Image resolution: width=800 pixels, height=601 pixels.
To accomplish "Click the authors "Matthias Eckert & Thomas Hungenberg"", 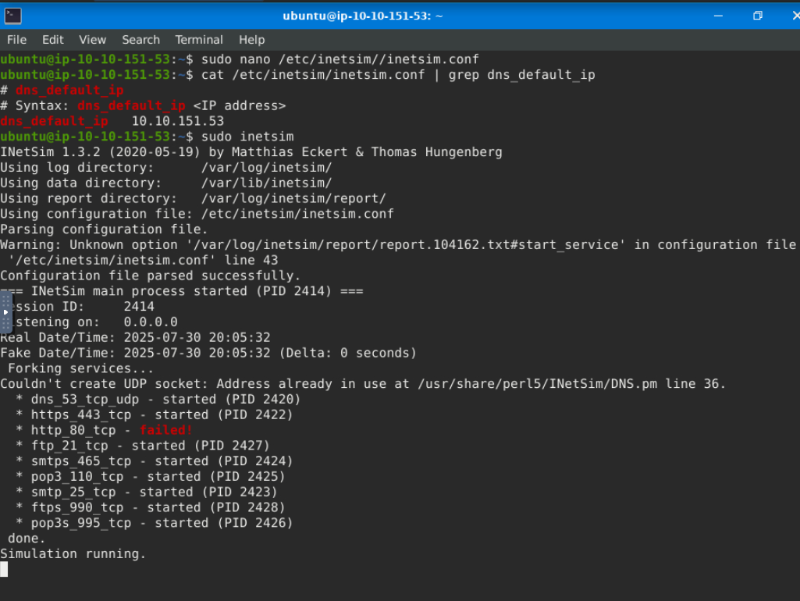I will point(367,152).
